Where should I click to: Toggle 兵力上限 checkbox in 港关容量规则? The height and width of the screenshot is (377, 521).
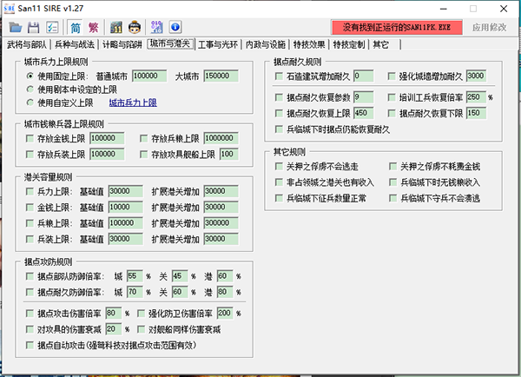(x=30, y=191)
